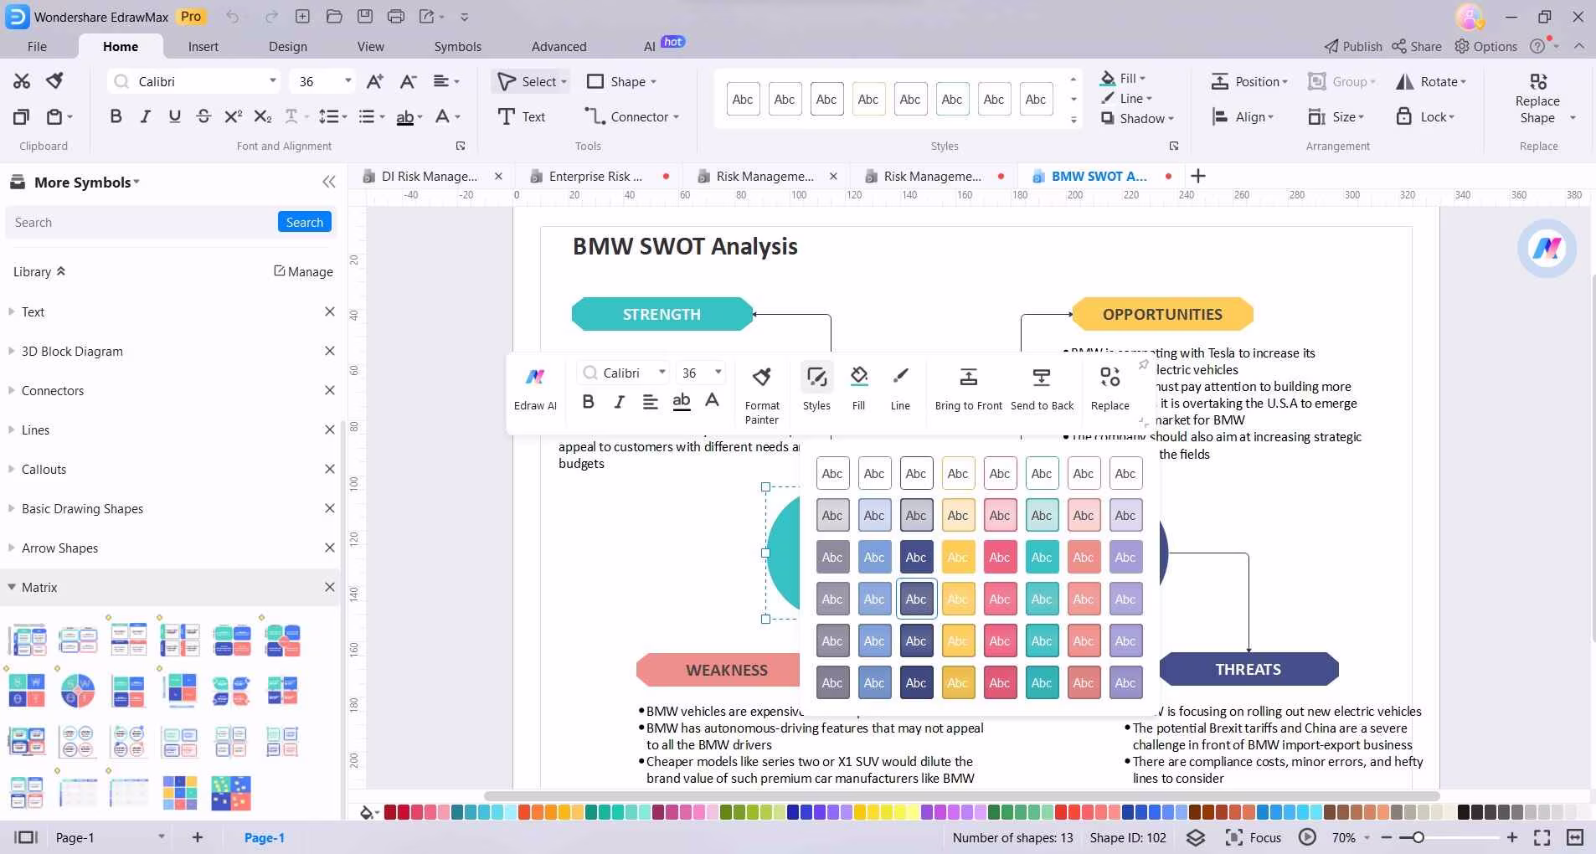Screen dimensions: 1596x854
Task: Click Edraw AI in the floating toolbar
Action: (535, 387)
